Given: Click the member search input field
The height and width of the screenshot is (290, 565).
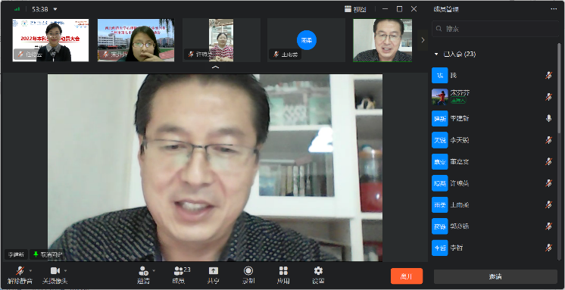Looking at the screenshot, I should 495,29.
